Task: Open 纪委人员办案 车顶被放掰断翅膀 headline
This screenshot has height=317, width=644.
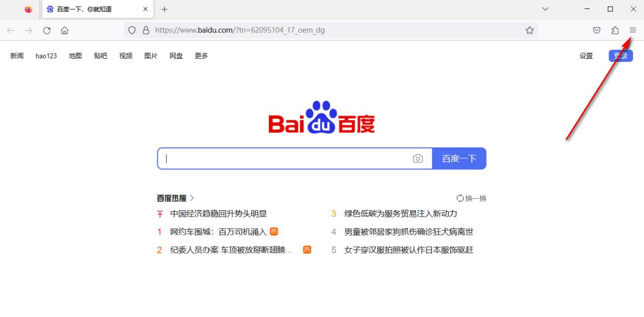Action: point(231,250)
